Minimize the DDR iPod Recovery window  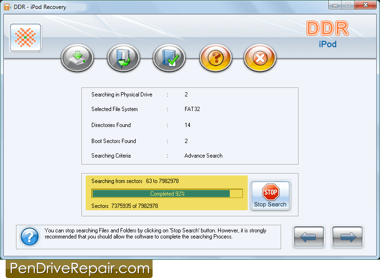click(x=335, y=5)
